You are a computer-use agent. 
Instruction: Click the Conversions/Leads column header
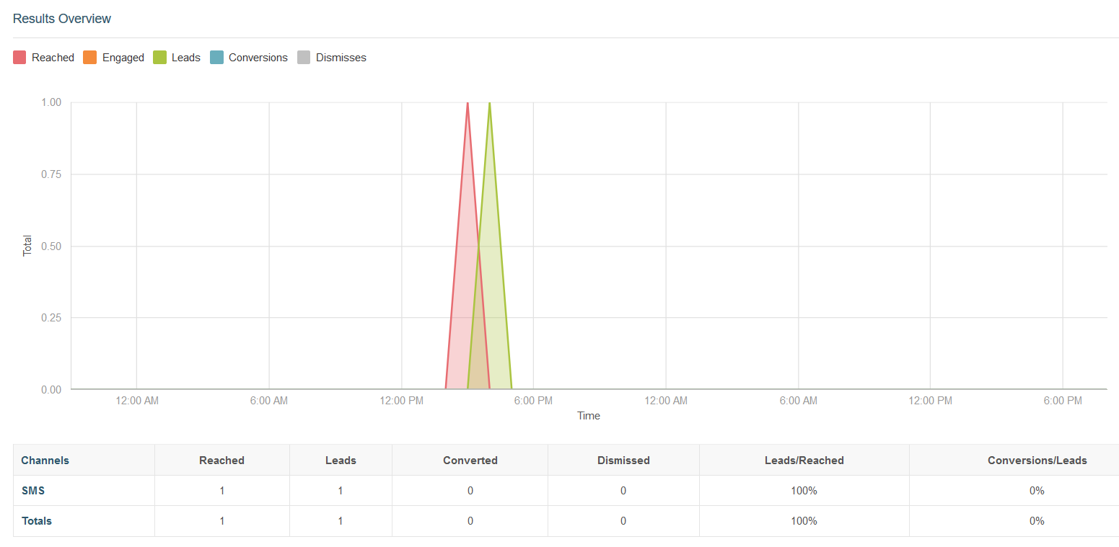[x=1037, y=460]
